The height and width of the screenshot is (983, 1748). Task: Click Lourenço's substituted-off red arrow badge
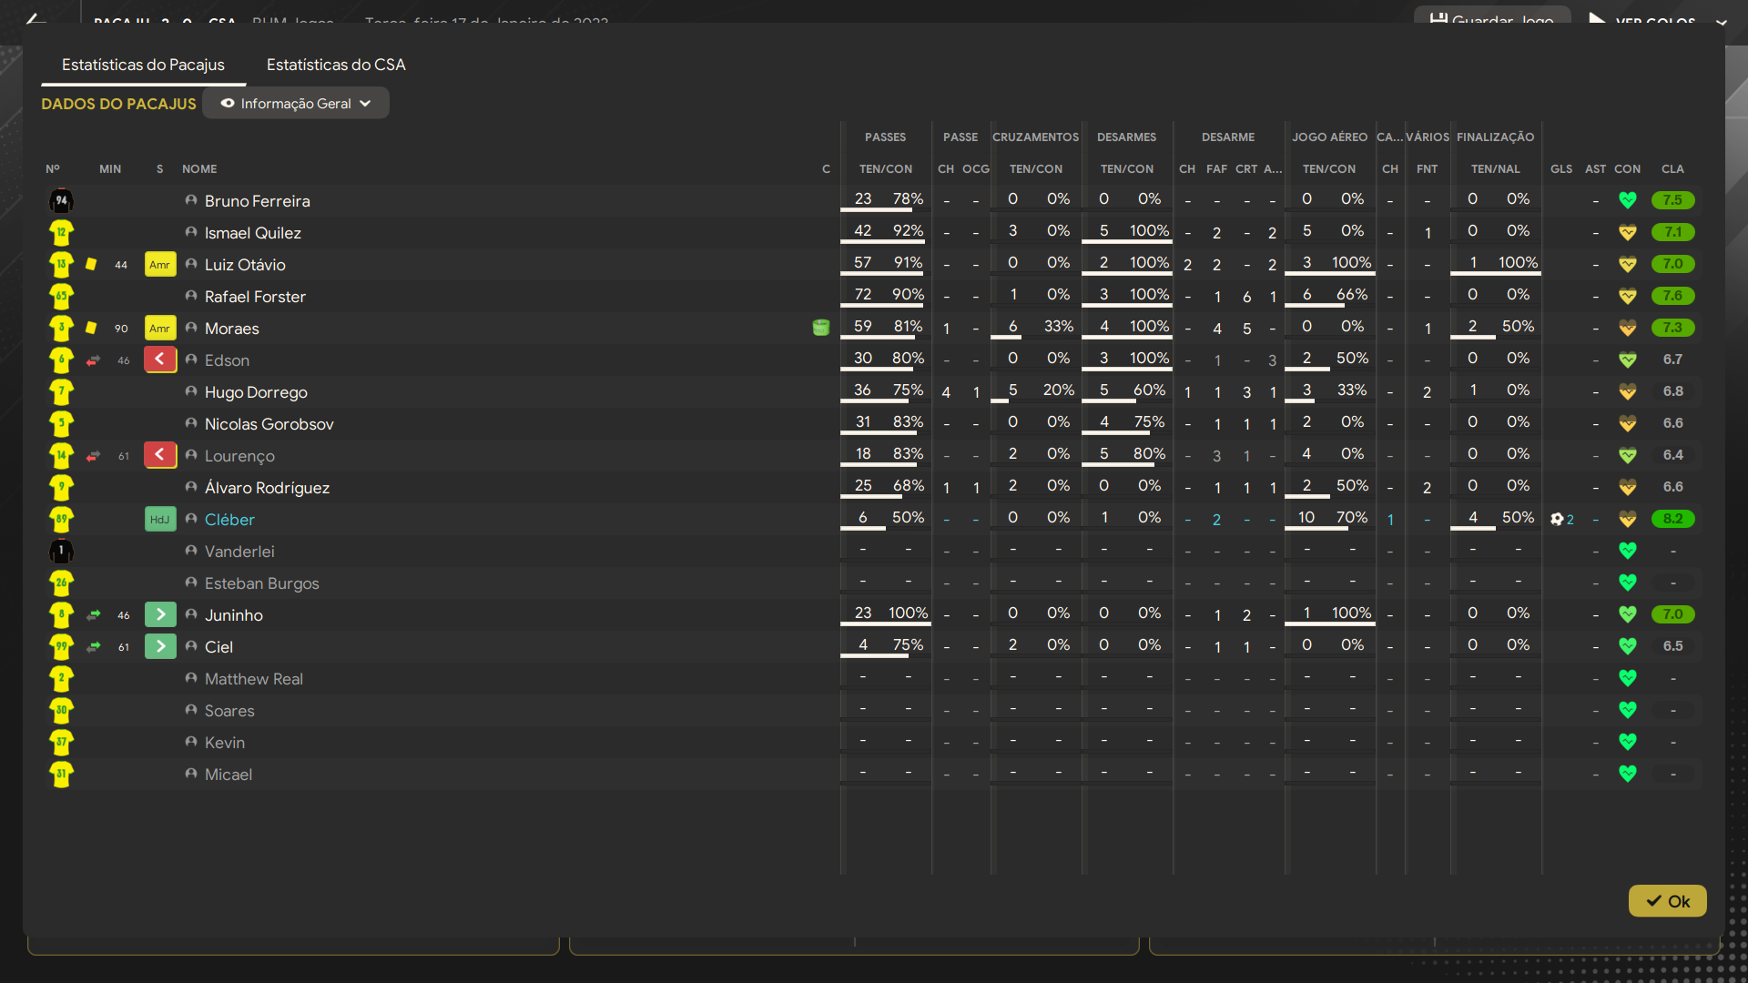coord(160,455)
